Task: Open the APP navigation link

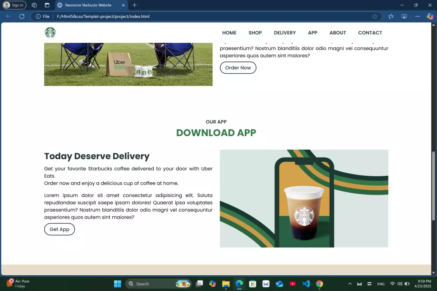Action: point(312,33)
